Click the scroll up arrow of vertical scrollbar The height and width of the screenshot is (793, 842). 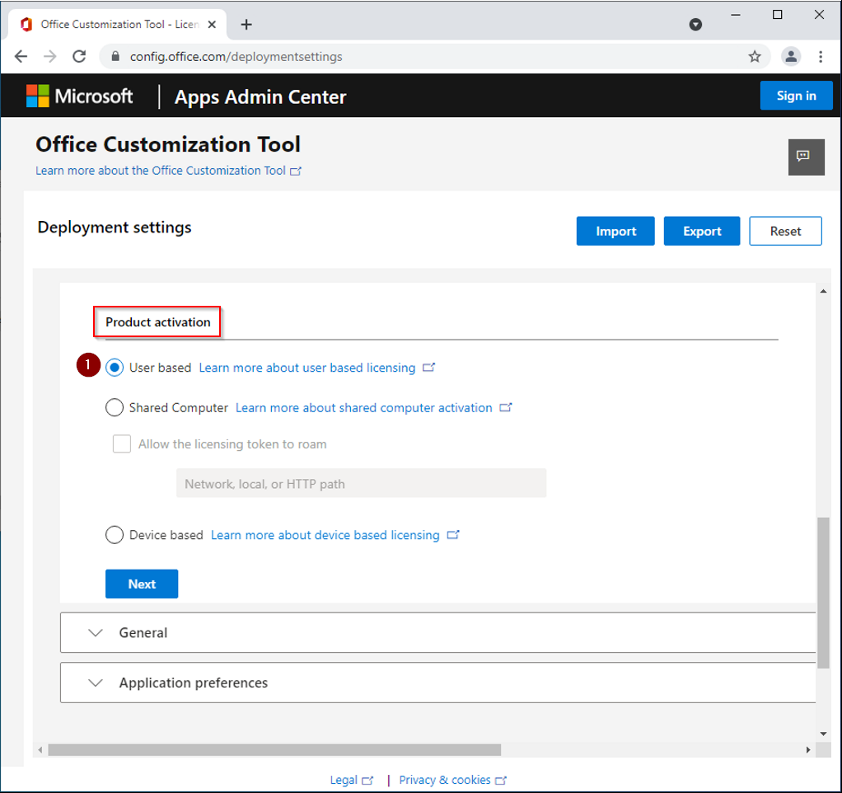click(823, 291)
